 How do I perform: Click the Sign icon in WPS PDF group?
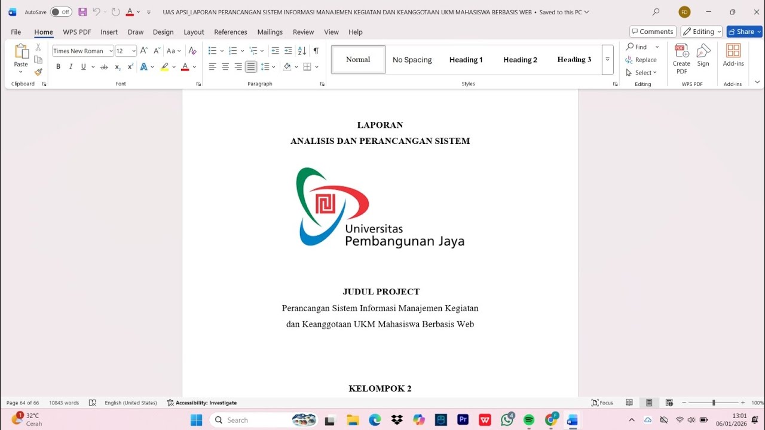[x=703, y=56]
